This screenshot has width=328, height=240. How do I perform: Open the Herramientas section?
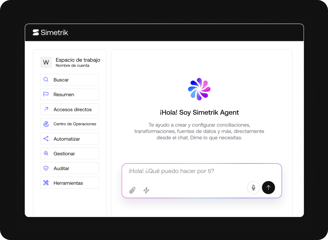pyautogui.click(x=70, y=183)
